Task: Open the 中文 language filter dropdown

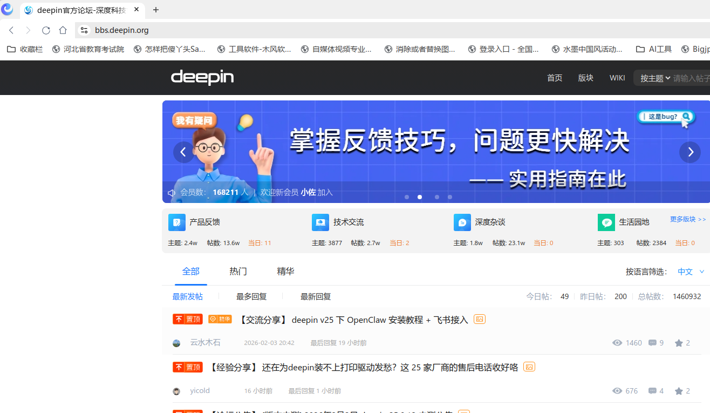Action: coord(691,272)
